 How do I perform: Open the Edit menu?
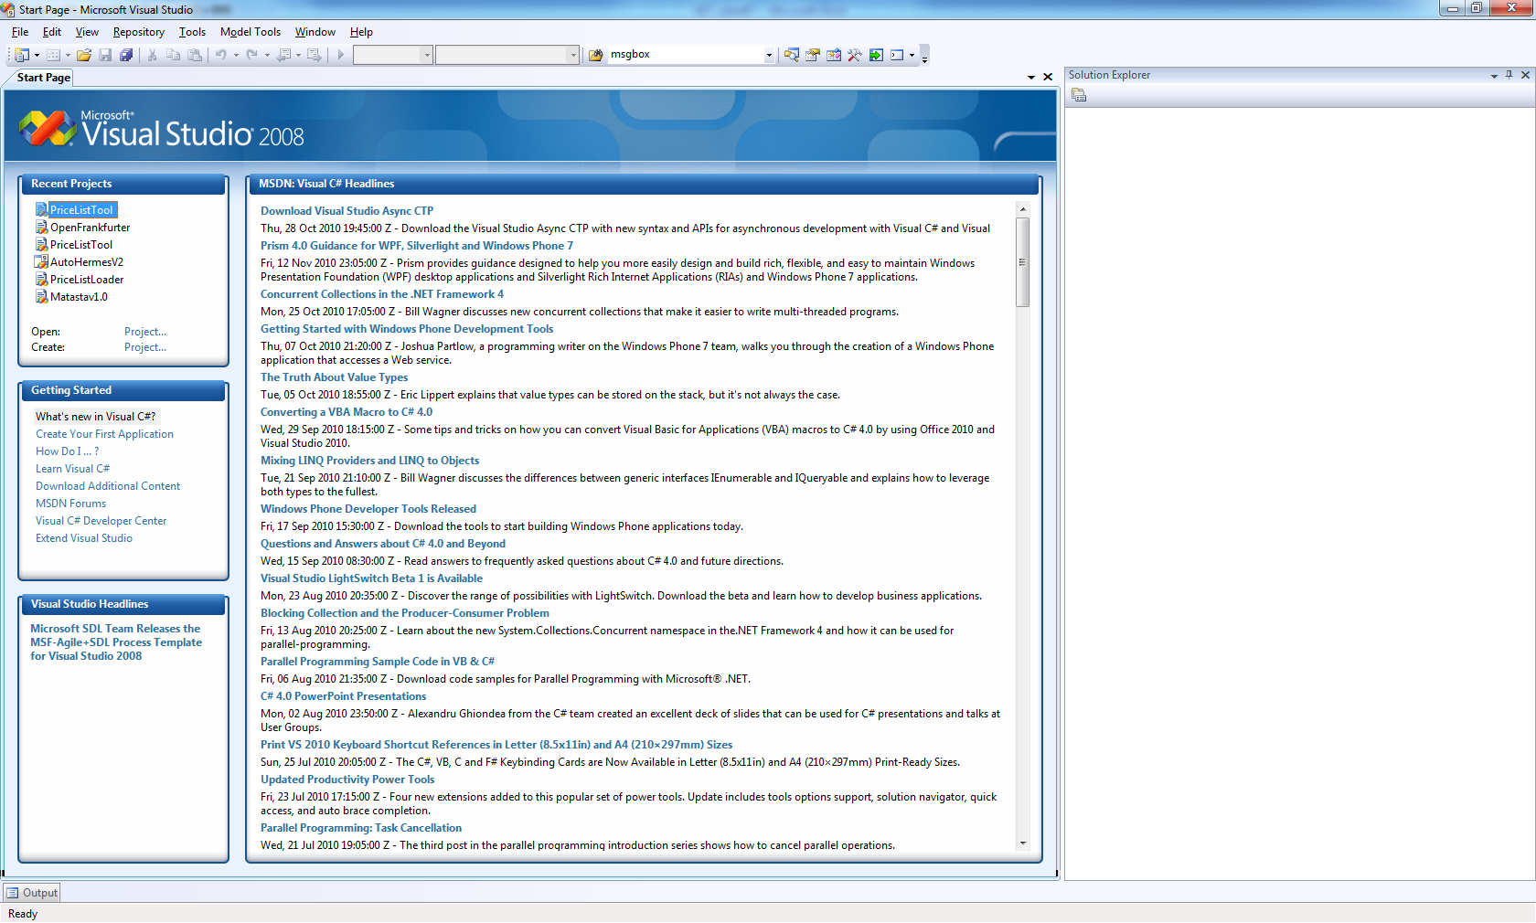coord(52,32)
